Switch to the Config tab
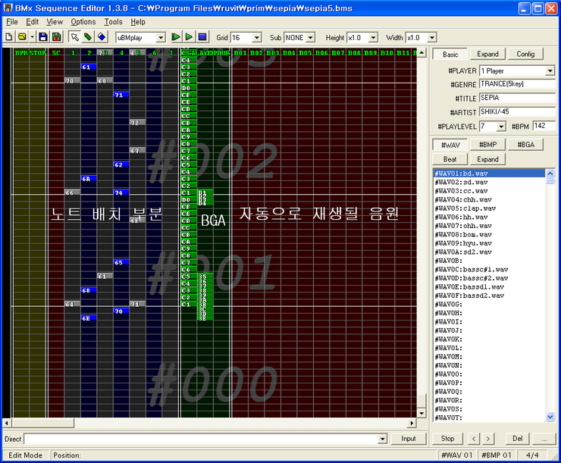This screenshot has height=463, width=561. click(x=525, y=54)
